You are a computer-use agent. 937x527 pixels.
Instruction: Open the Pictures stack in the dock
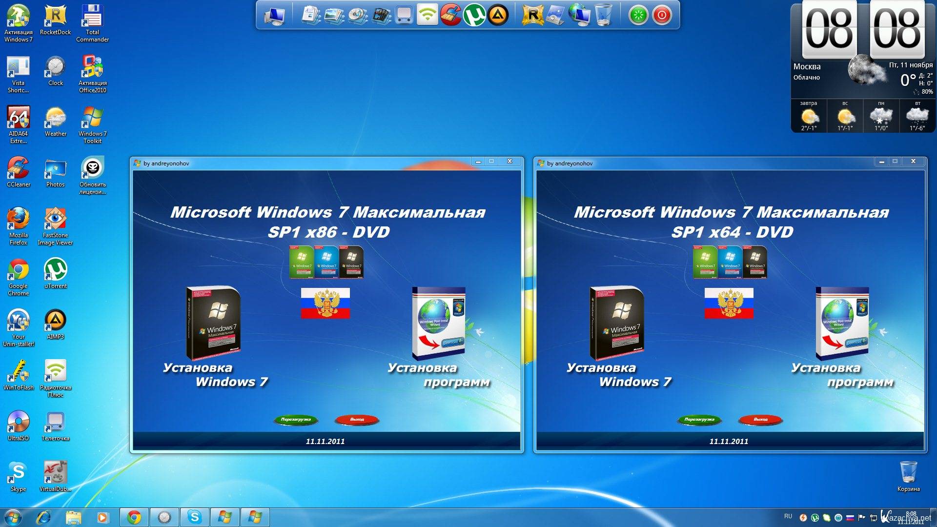(x=334, y=15)
